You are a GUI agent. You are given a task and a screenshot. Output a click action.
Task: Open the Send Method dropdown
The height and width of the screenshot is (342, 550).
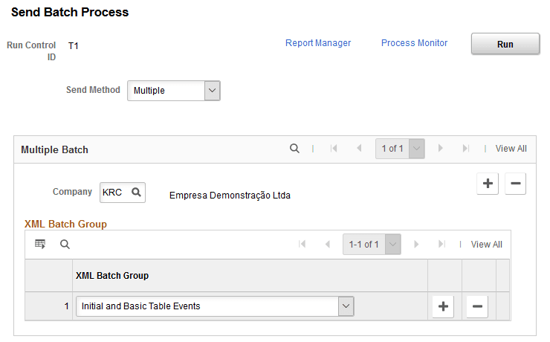pos(174,91)
